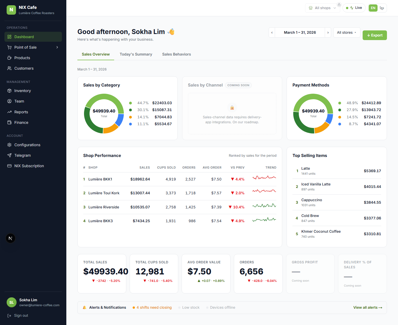This screenshot has height=325, width=398.
Task: Click the Telegram paper plane icon
Action: (9, 155)
